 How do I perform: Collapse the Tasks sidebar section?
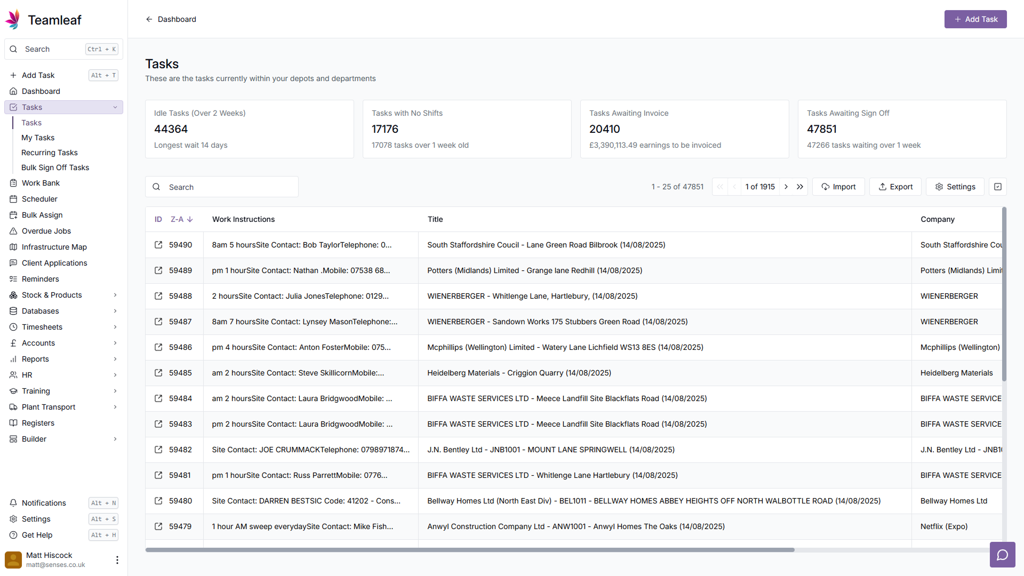[115, 107]
